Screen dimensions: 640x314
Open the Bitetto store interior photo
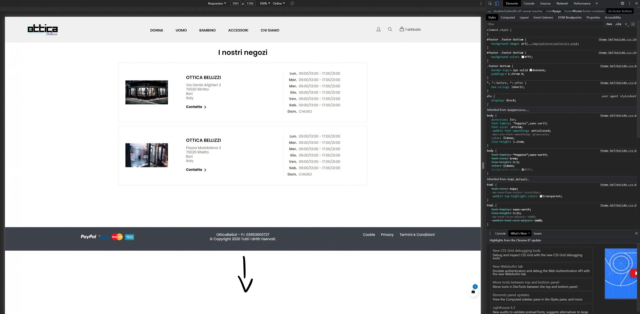coord(147,155)
